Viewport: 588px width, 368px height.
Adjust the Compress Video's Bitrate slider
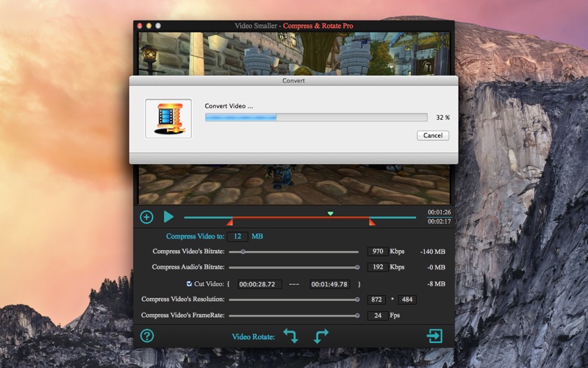293,252
